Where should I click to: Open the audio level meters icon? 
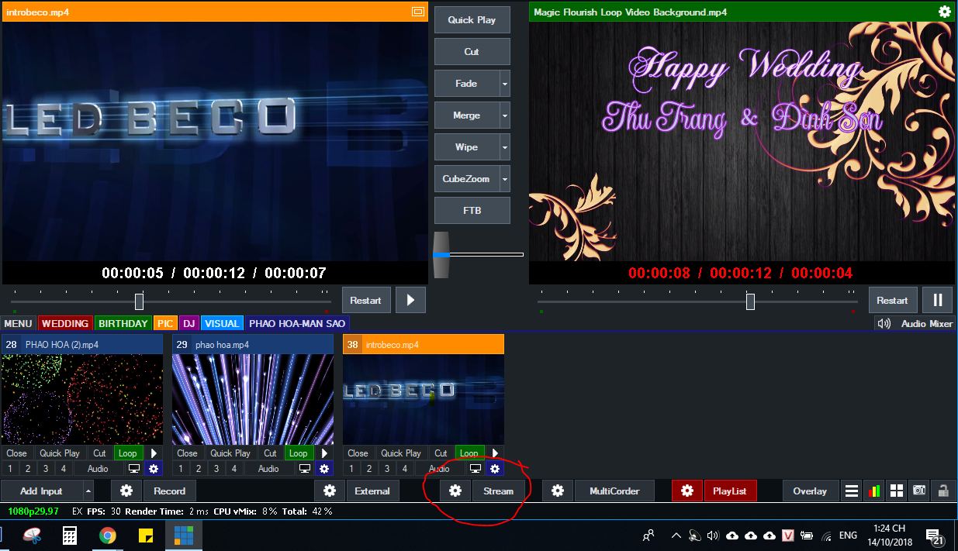pyautogui.click(x=874, y=491)
